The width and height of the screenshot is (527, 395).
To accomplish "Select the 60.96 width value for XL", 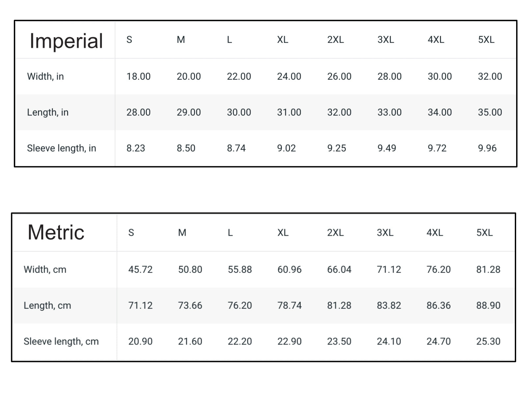I will click(x=290, y=270).
